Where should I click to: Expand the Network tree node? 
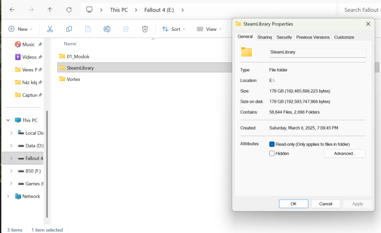coord(8,196)
